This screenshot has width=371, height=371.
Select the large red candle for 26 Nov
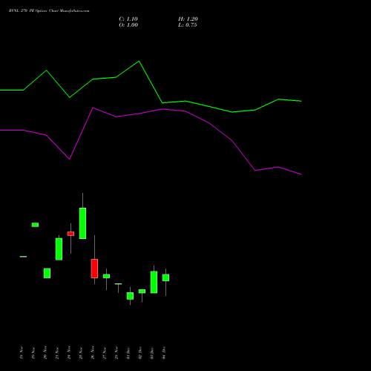(x=94, y=269)
